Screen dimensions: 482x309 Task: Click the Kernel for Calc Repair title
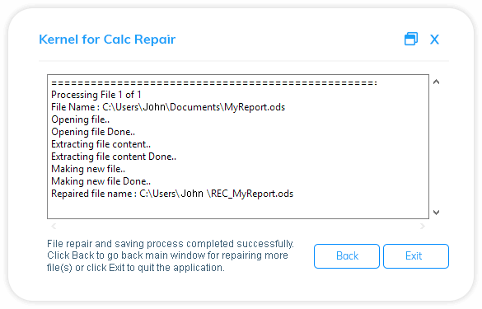click(x=107, y=40)
